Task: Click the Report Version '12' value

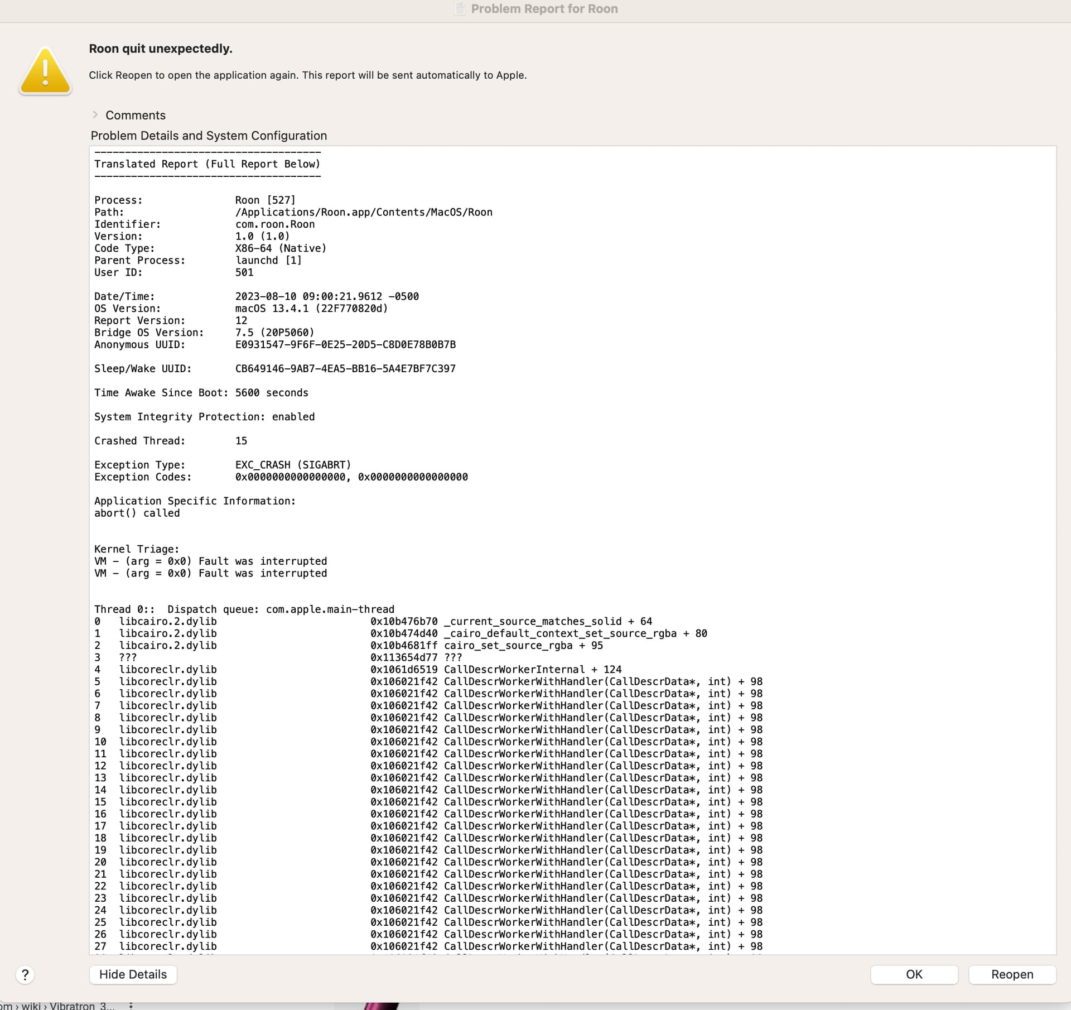Action: coord(241,320)
